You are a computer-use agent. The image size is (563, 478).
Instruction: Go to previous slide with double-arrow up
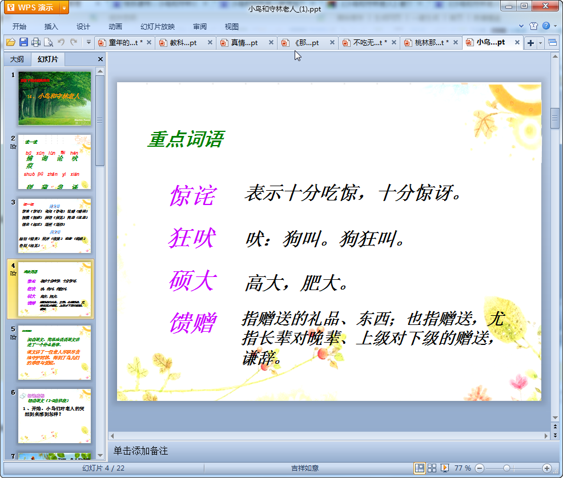point(555,427)
